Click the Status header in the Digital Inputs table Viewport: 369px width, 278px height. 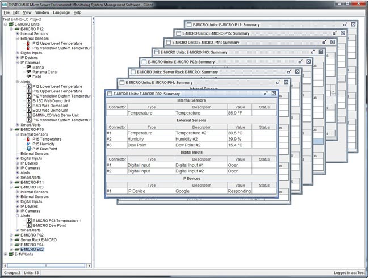[x=264, y=159]
